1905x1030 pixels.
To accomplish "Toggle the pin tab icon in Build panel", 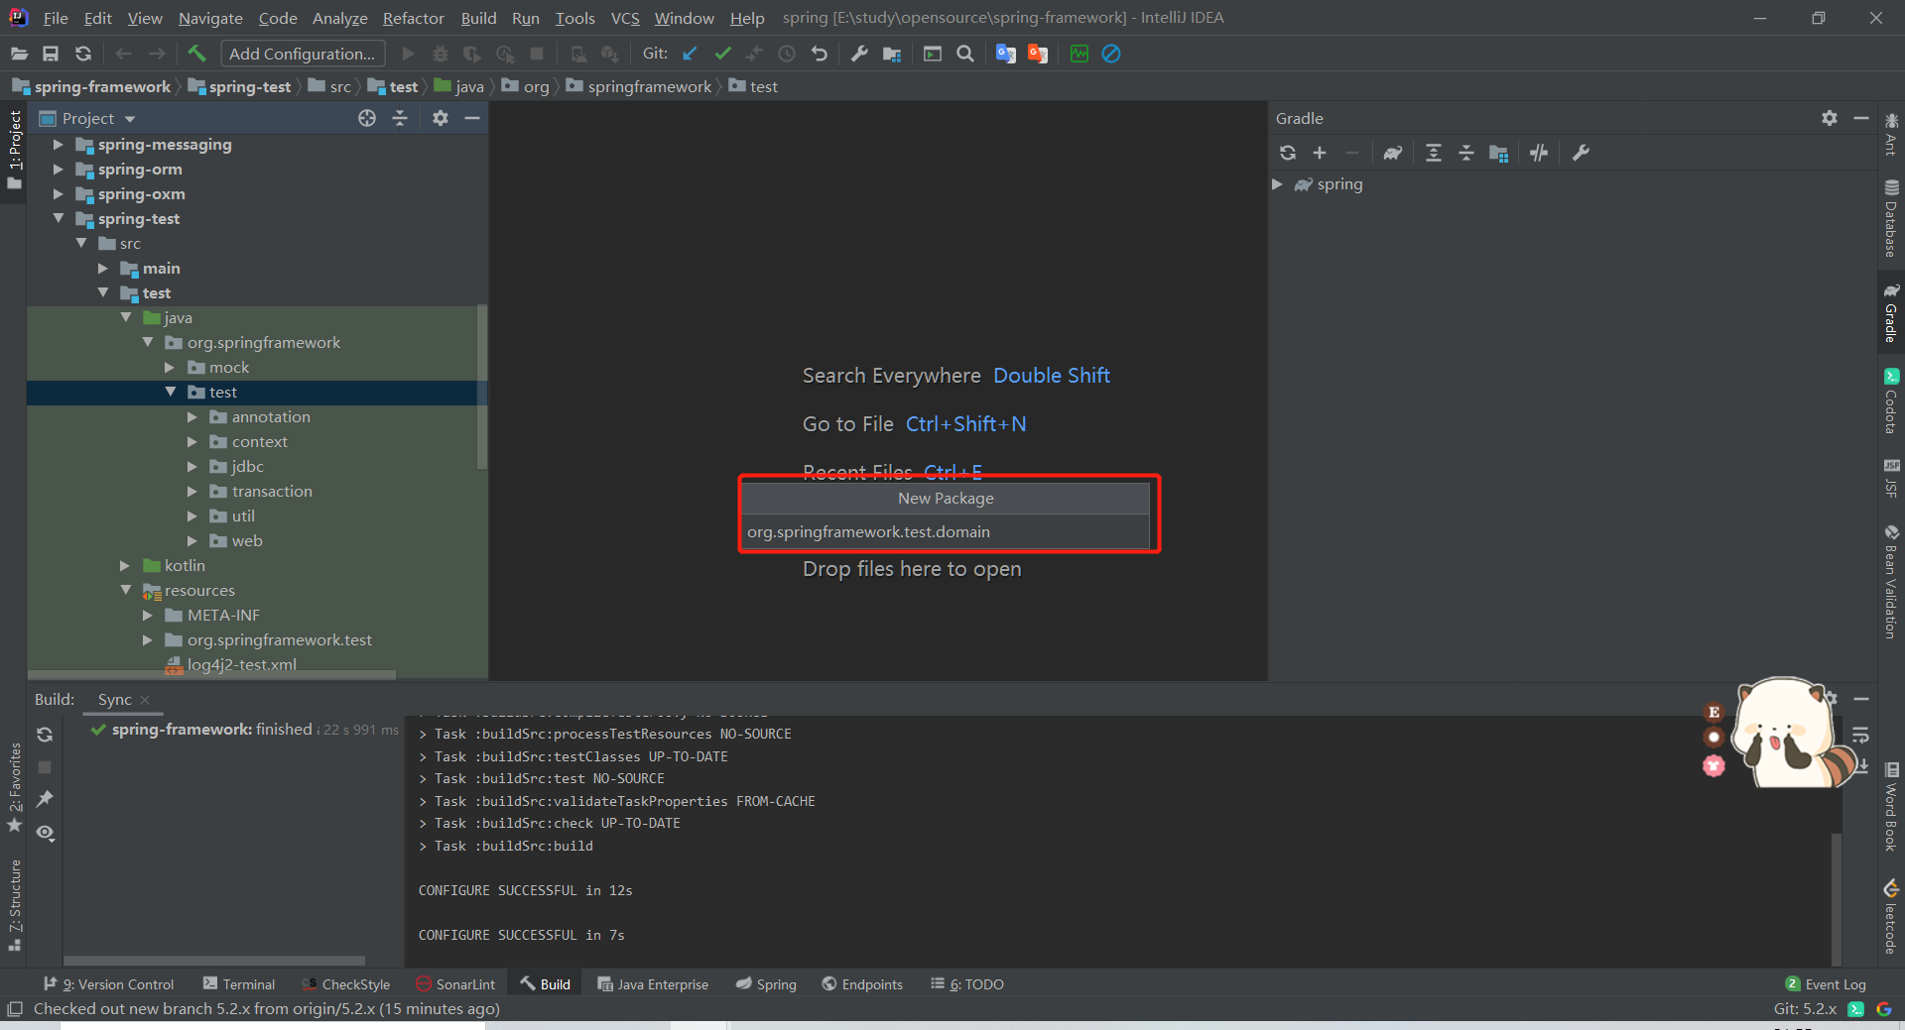I will pyautogui.click(x=45, y=799).
